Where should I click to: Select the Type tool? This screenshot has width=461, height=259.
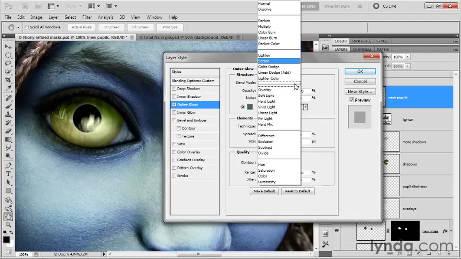pyautogui.click(x=8, y=174)
